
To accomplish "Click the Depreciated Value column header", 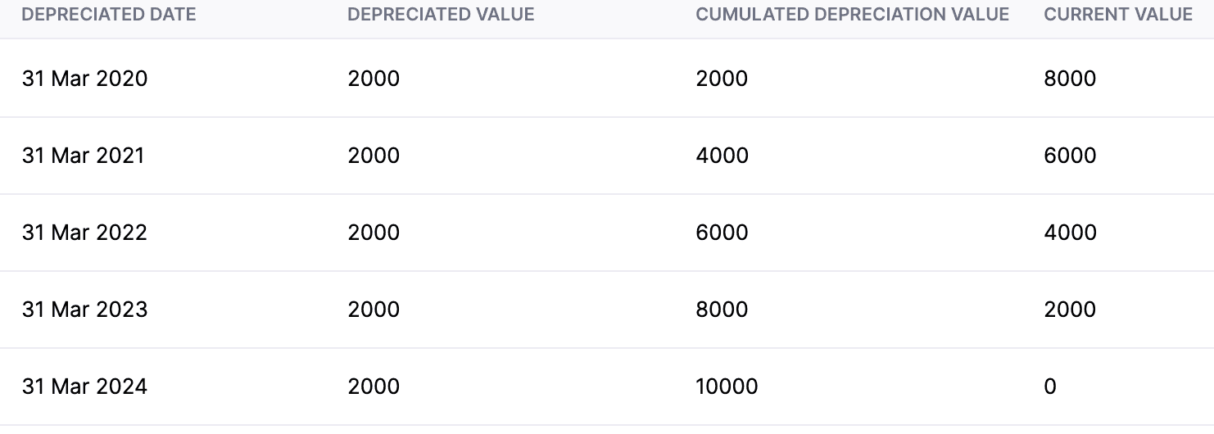I will [441, 15].
